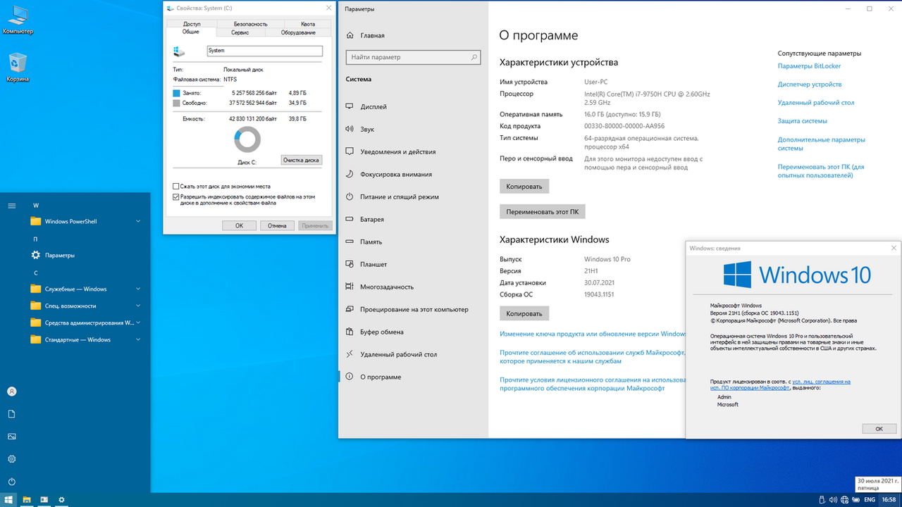Open the Параметры BitLocker link
902x507 pixels.
pos(809,66)
